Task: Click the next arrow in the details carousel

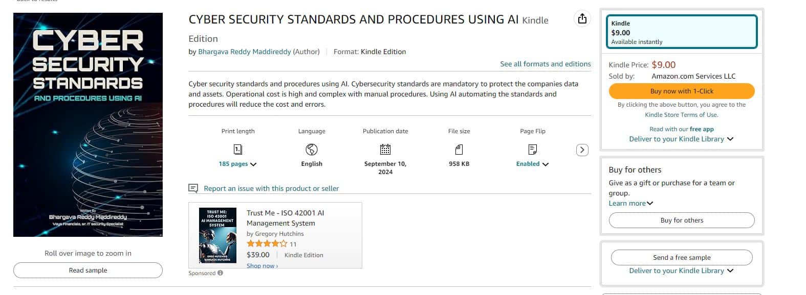Action: (582, 150)
